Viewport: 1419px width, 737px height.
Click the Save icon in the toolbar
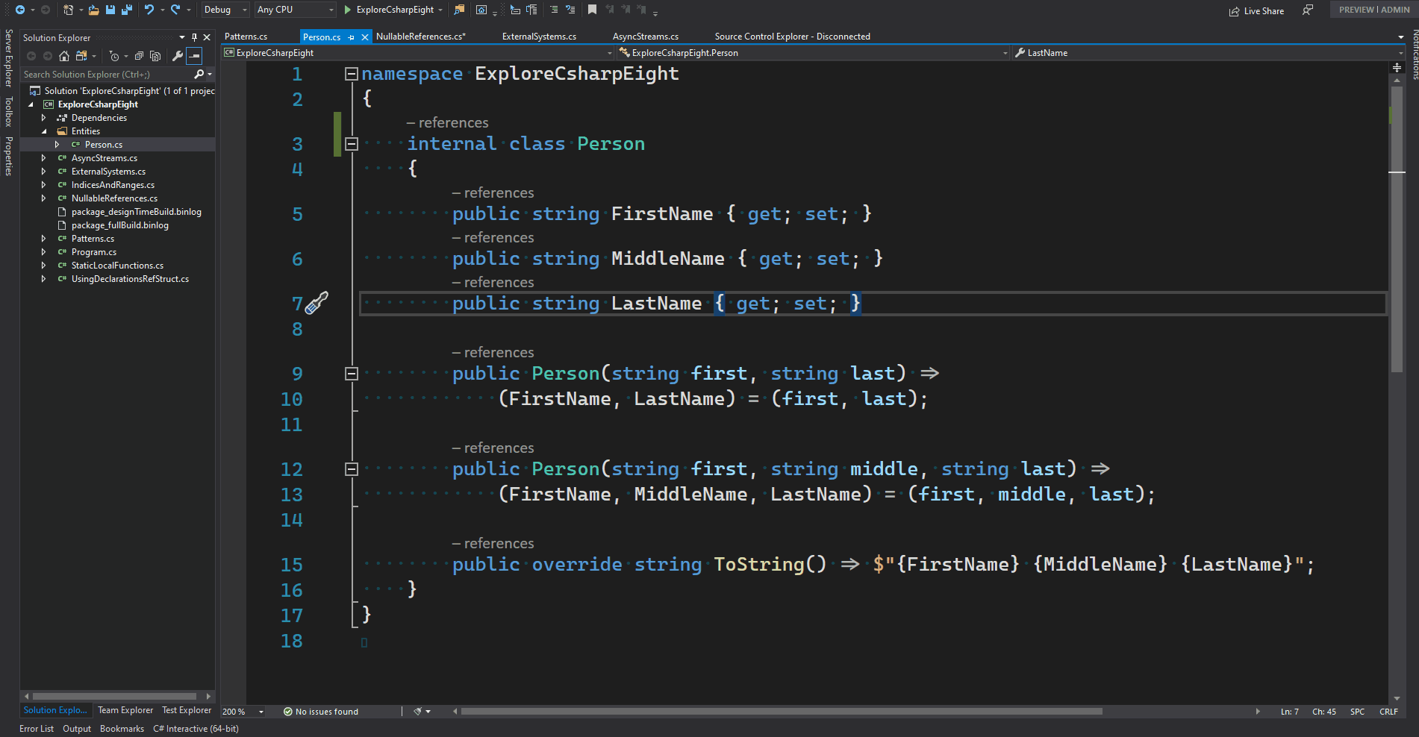(x=110, y=10)
